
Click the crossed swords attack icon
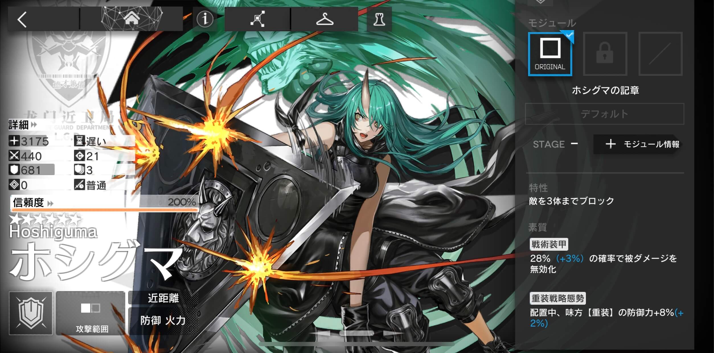14,156
